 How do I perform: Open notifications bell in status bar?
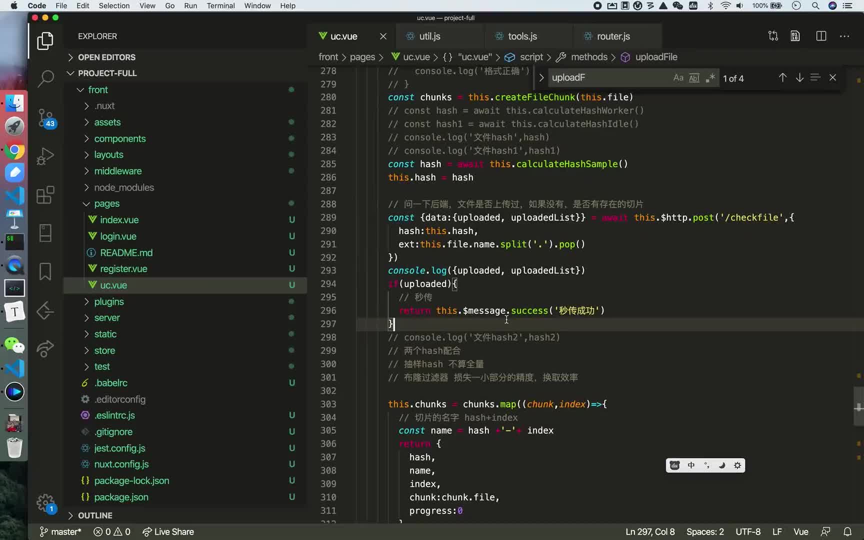(x=847, y=531)
